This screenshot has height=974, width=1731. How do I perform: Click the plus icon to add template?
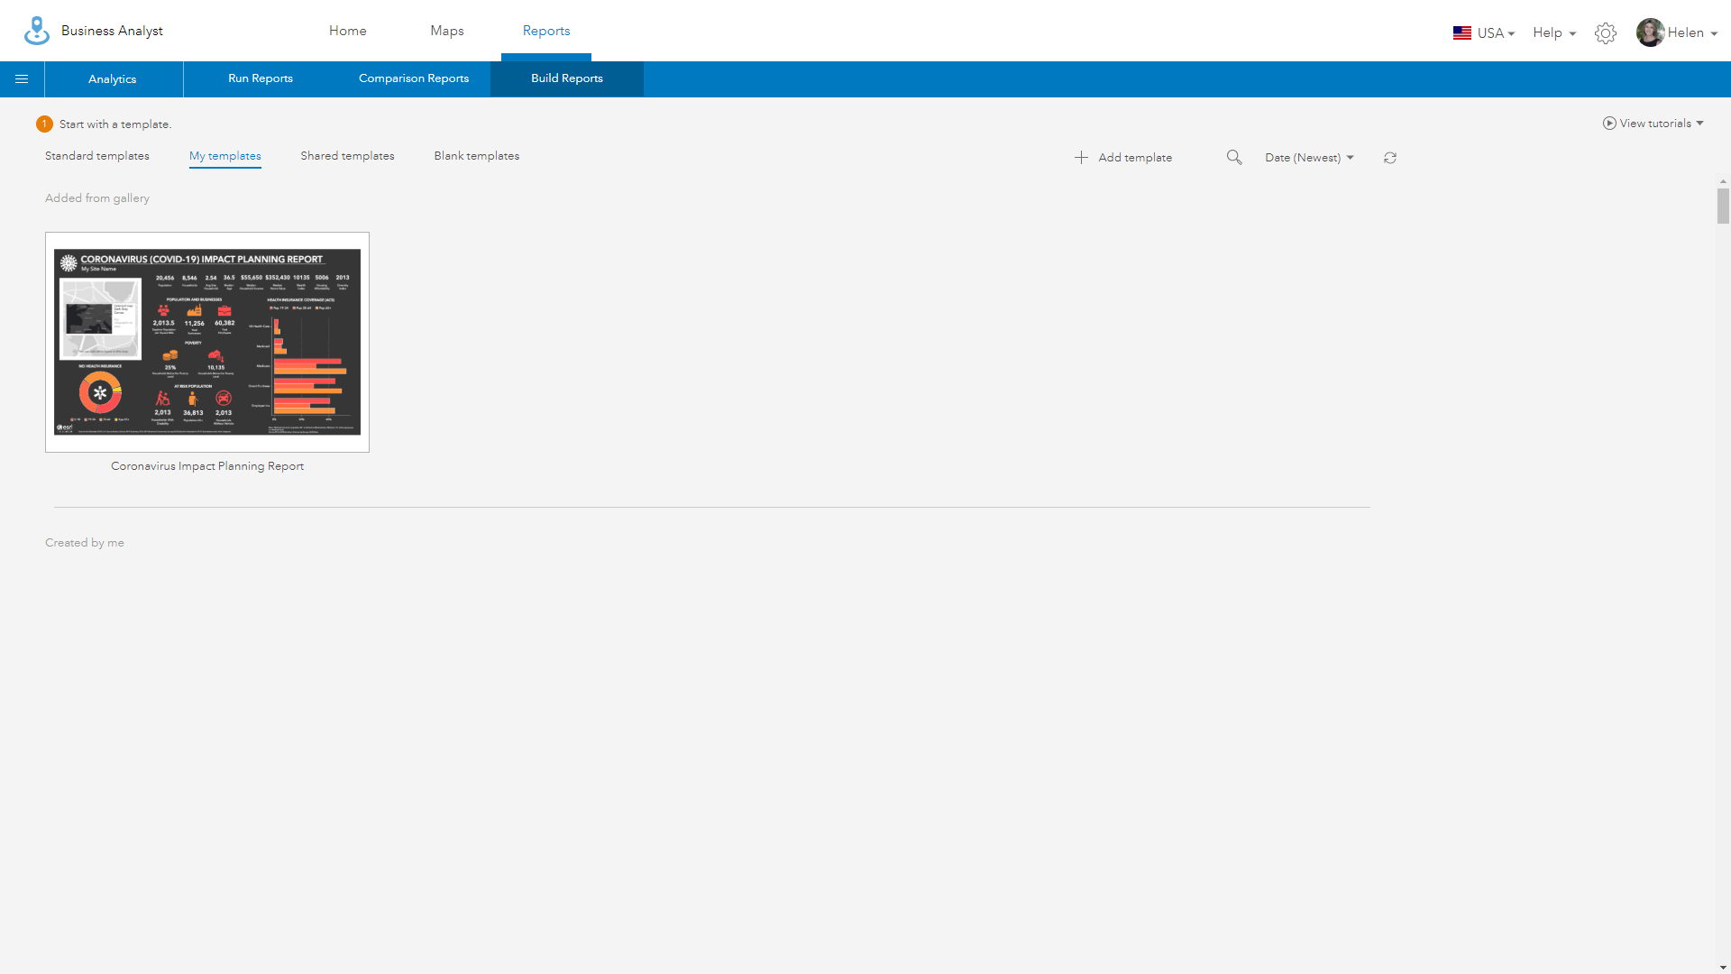pos(1081,158)
